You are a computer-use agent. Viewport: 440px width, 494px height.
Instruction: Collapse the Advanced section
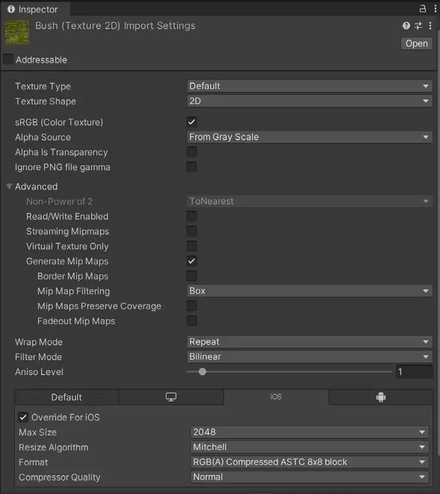(x=10, y=186)
